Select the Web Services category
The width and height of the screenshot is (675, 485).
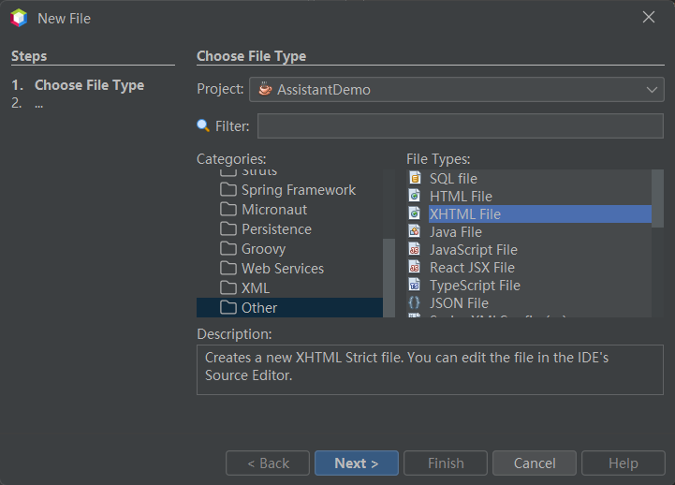[282, 268]
